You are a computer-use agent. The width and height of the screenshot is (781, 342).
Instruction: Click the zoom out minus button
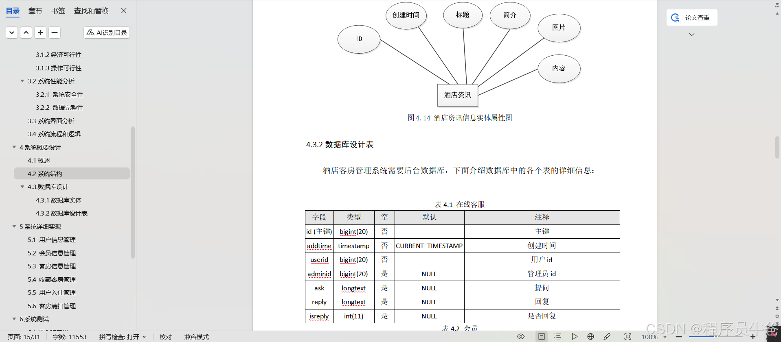pos(679,337)
